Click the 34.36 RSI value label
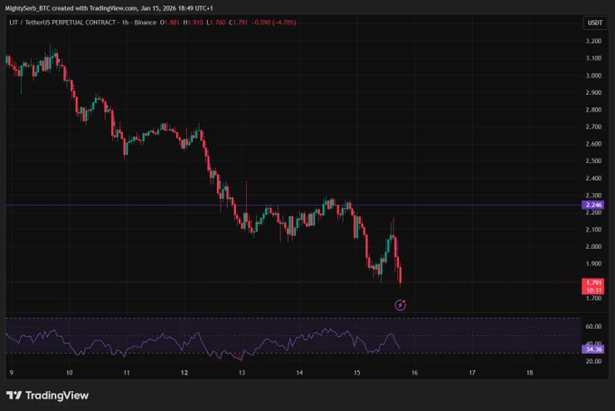This screenshot has width=615, height=411. [x=593, y=349]
